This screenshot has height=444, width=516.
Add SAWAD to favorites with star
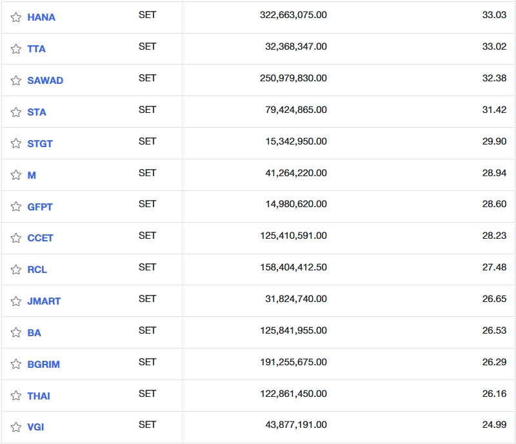point(16,81)
